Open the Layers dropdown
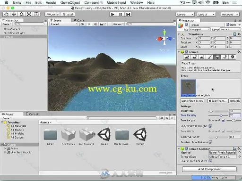 pyautogui.click(x=185, y=15)
